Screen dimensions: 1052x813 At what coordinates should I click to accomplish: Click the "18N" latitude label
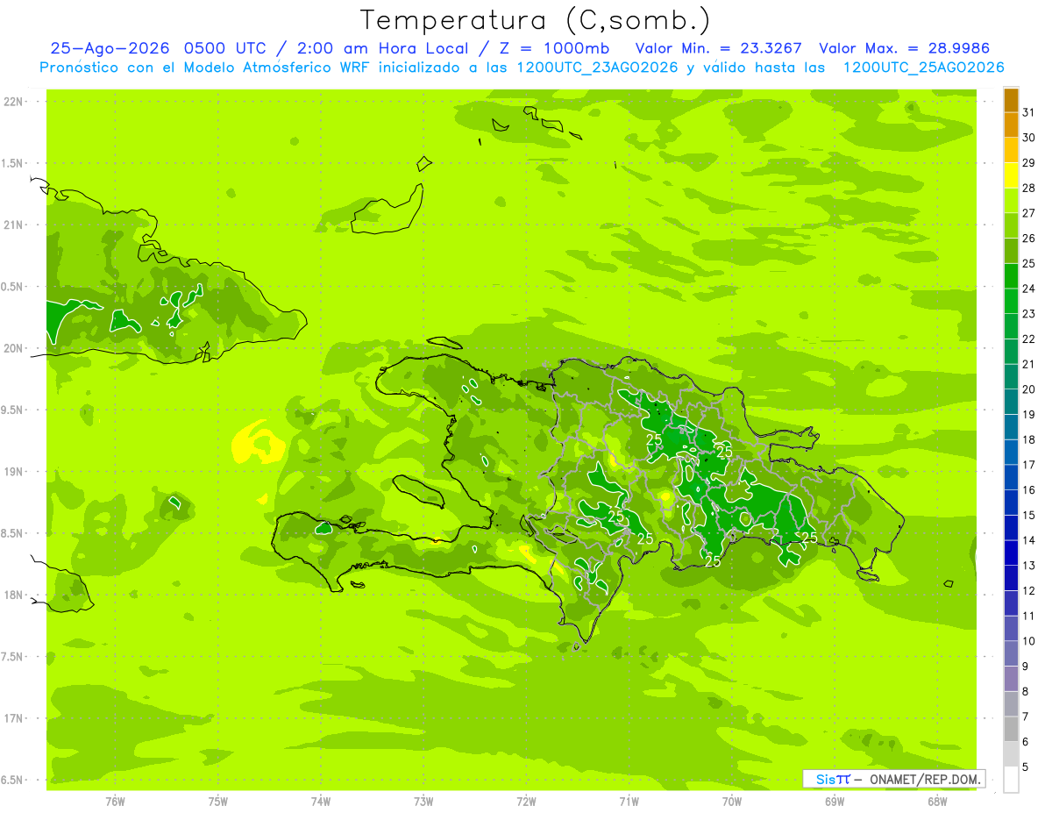click(14, 595)
